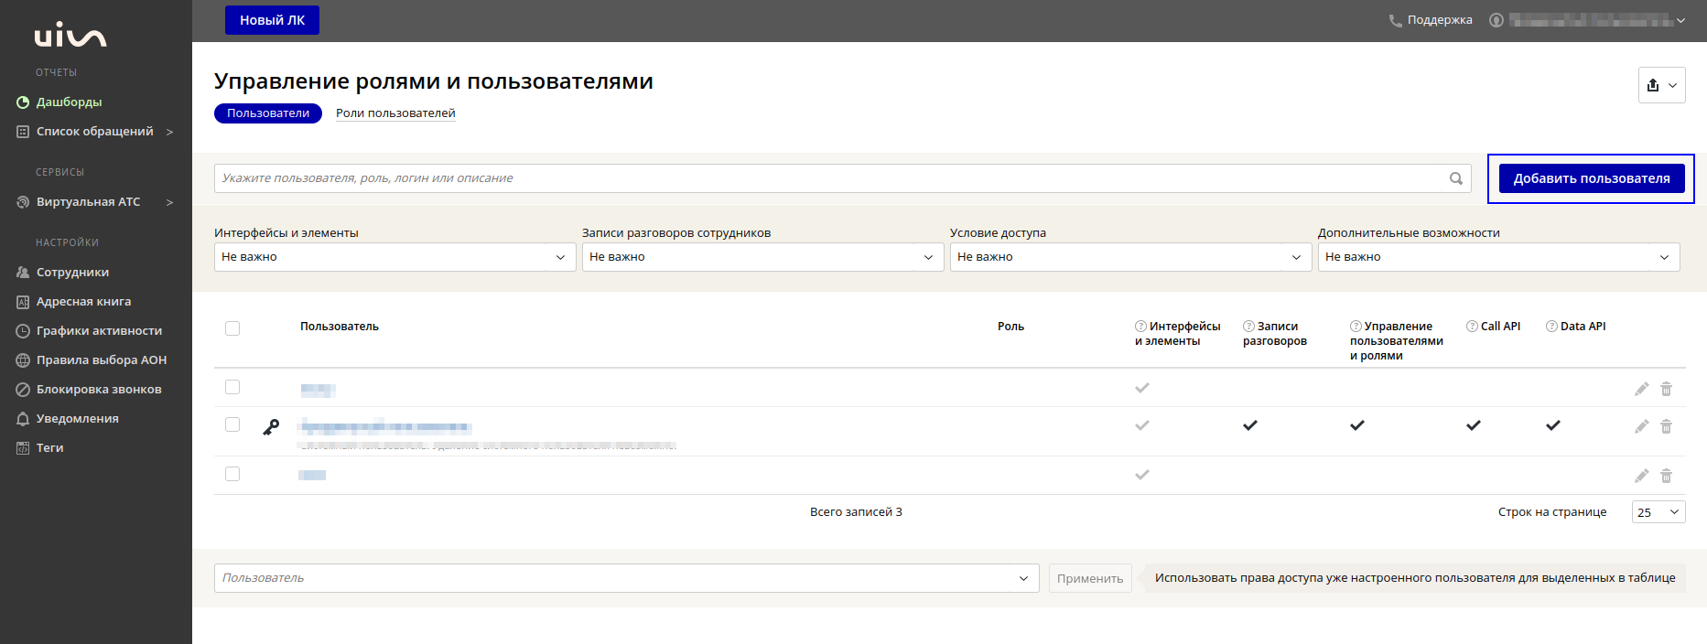1707x644 pixels.
Task: Open rows per page dropdown showing 25
Action: point(1658,512)
